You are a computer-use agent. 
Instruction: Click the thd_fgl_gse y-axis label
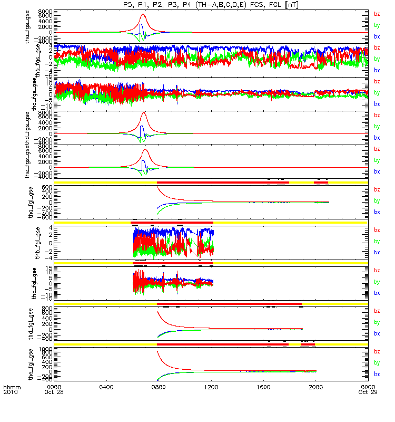pyautogui.click(x=31, y=324)
